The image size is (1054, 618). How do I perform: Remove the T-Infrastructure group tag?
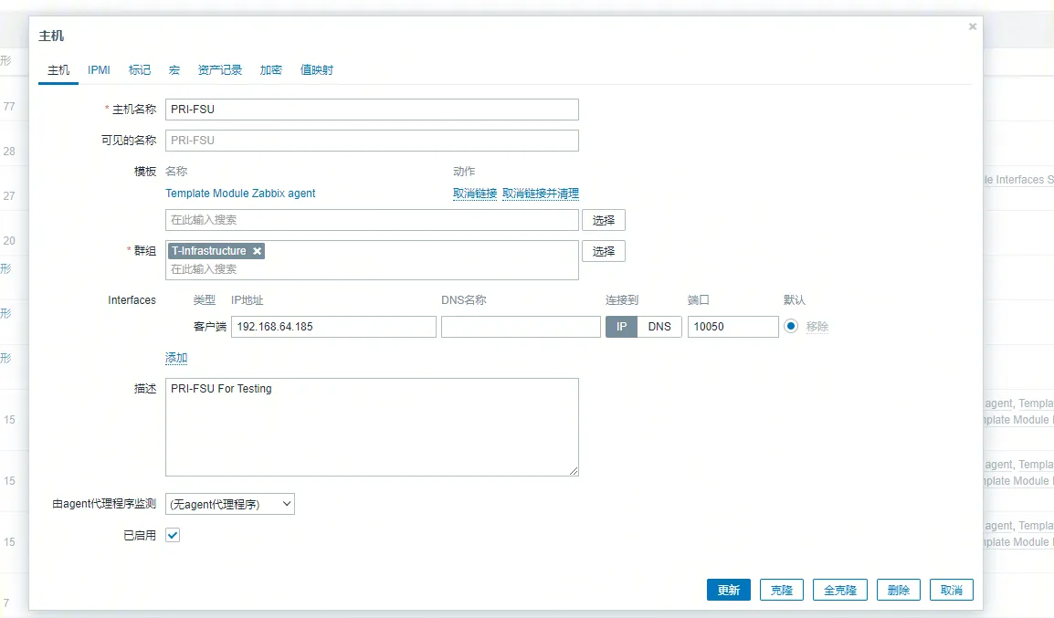pos(257,251)
